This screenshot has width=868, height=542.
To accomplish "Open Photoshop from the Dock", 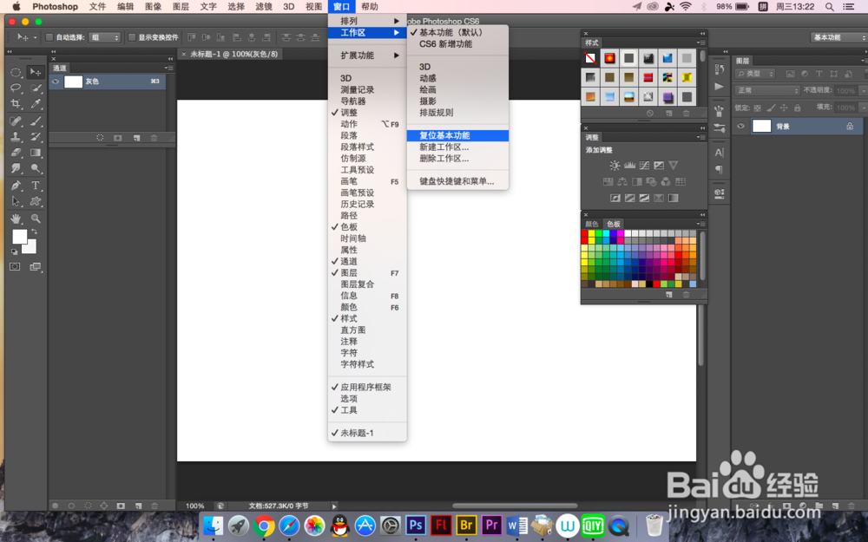I will (415, 525).
